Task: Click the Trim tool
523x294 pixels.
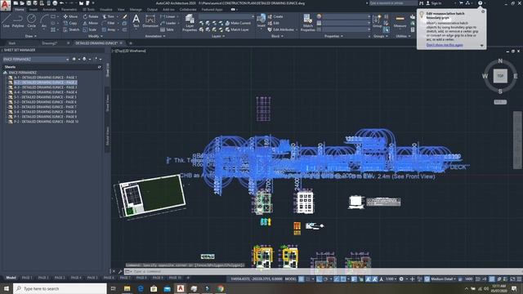Action: pyautogui.click(x=109, y=16)
